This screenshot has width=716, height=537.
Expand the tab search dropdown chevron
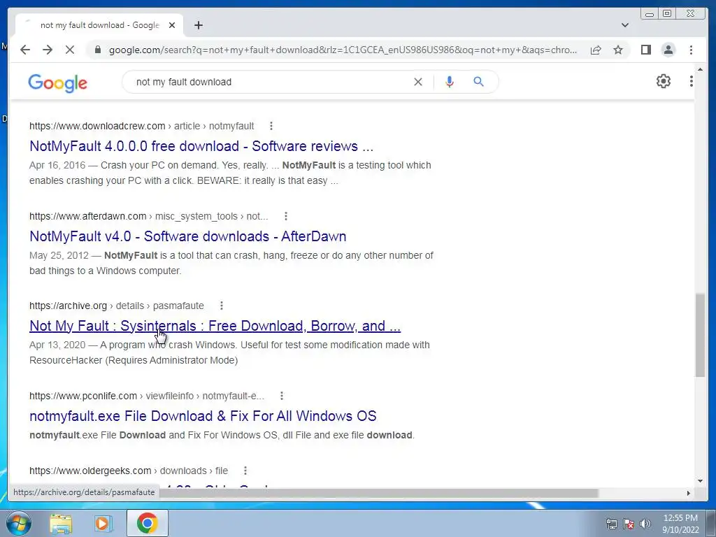pyautogui.click(x=624, y=25)
